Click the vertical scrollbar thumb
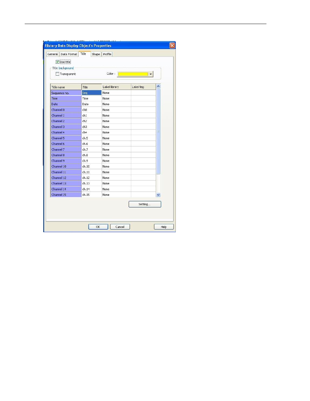 (x=158, y=132)
